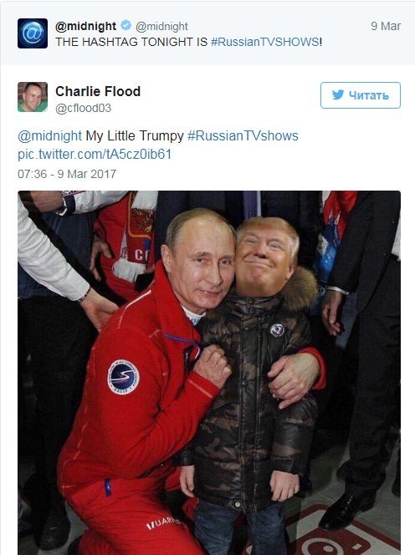The height and width of the screenshot is (555, 415).
Task: Click the grey @midnight handle in the header
Action: (161, 26)
